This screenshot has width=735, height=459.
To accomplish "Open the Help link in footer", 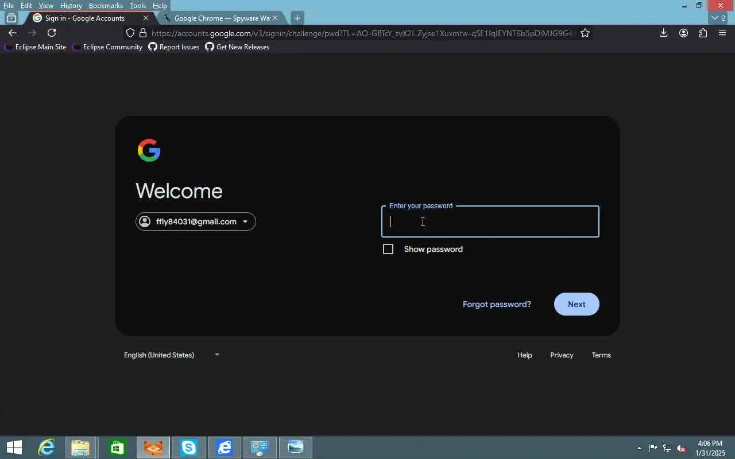I will click(x=525, y=355).
